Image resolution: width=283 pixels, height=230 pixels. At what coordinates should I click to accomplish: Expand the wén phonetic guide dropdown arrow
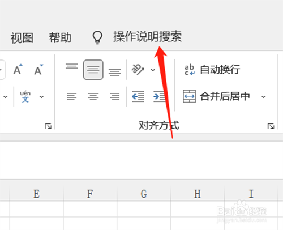point(41,97)
